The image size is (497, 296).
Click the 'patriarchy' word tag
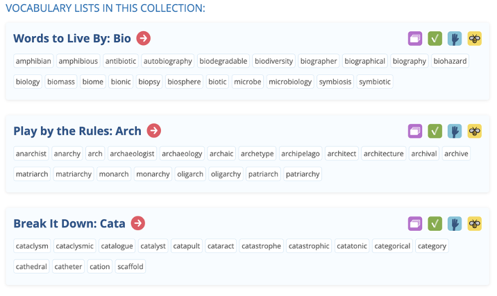coord(303,174)
